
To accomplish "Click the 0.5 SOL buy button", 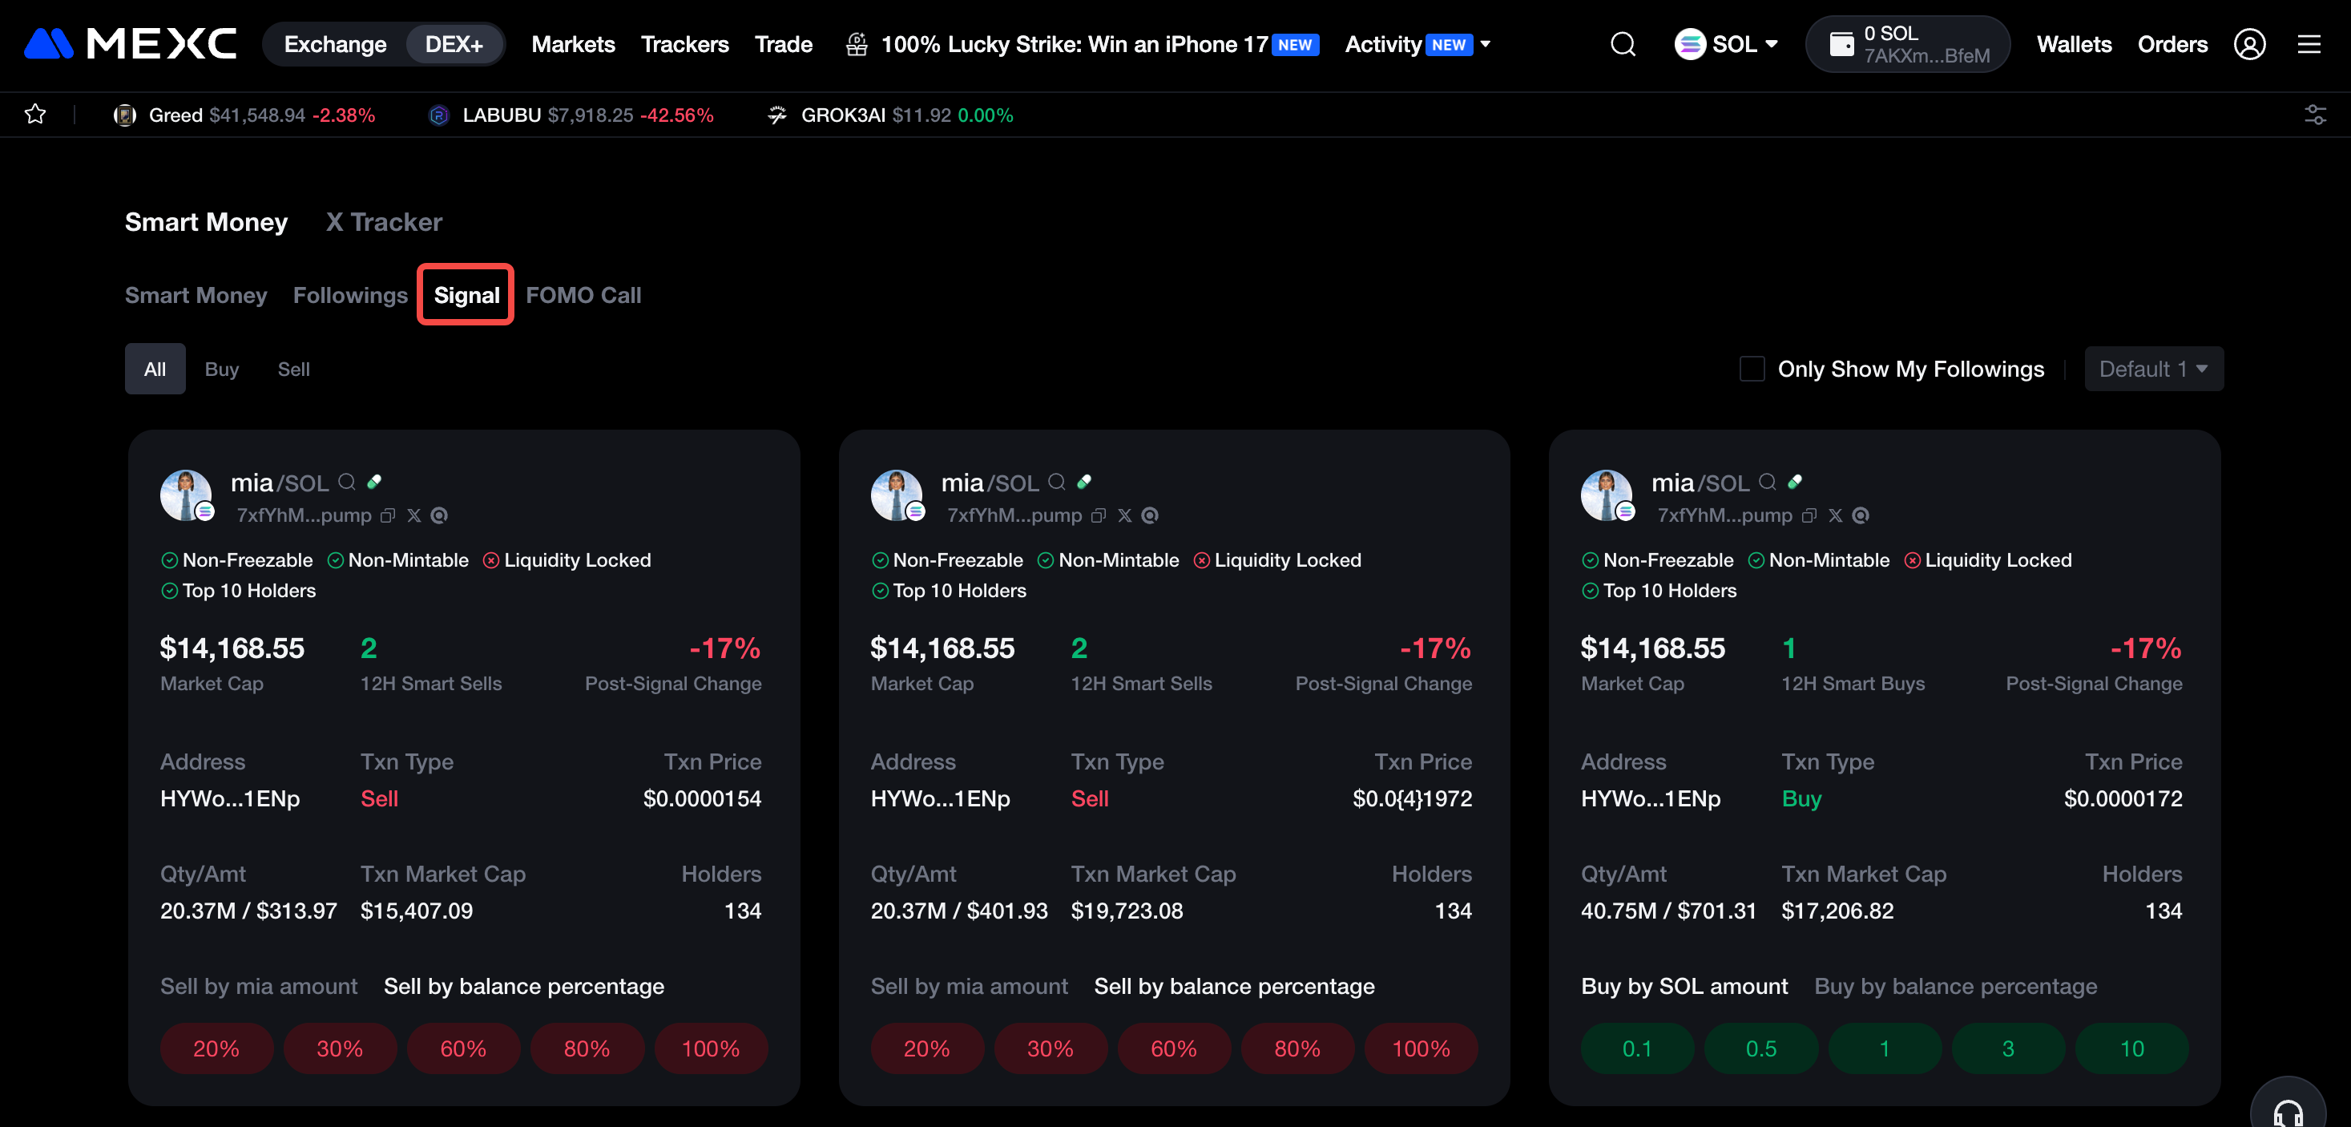I will tap(1760, 1048).
